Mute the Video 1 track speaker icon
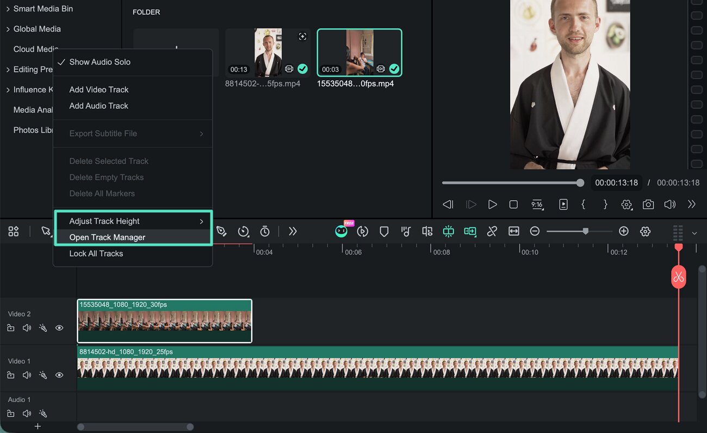The width and height of the screenshot is (707, 433). click(27, 375)
